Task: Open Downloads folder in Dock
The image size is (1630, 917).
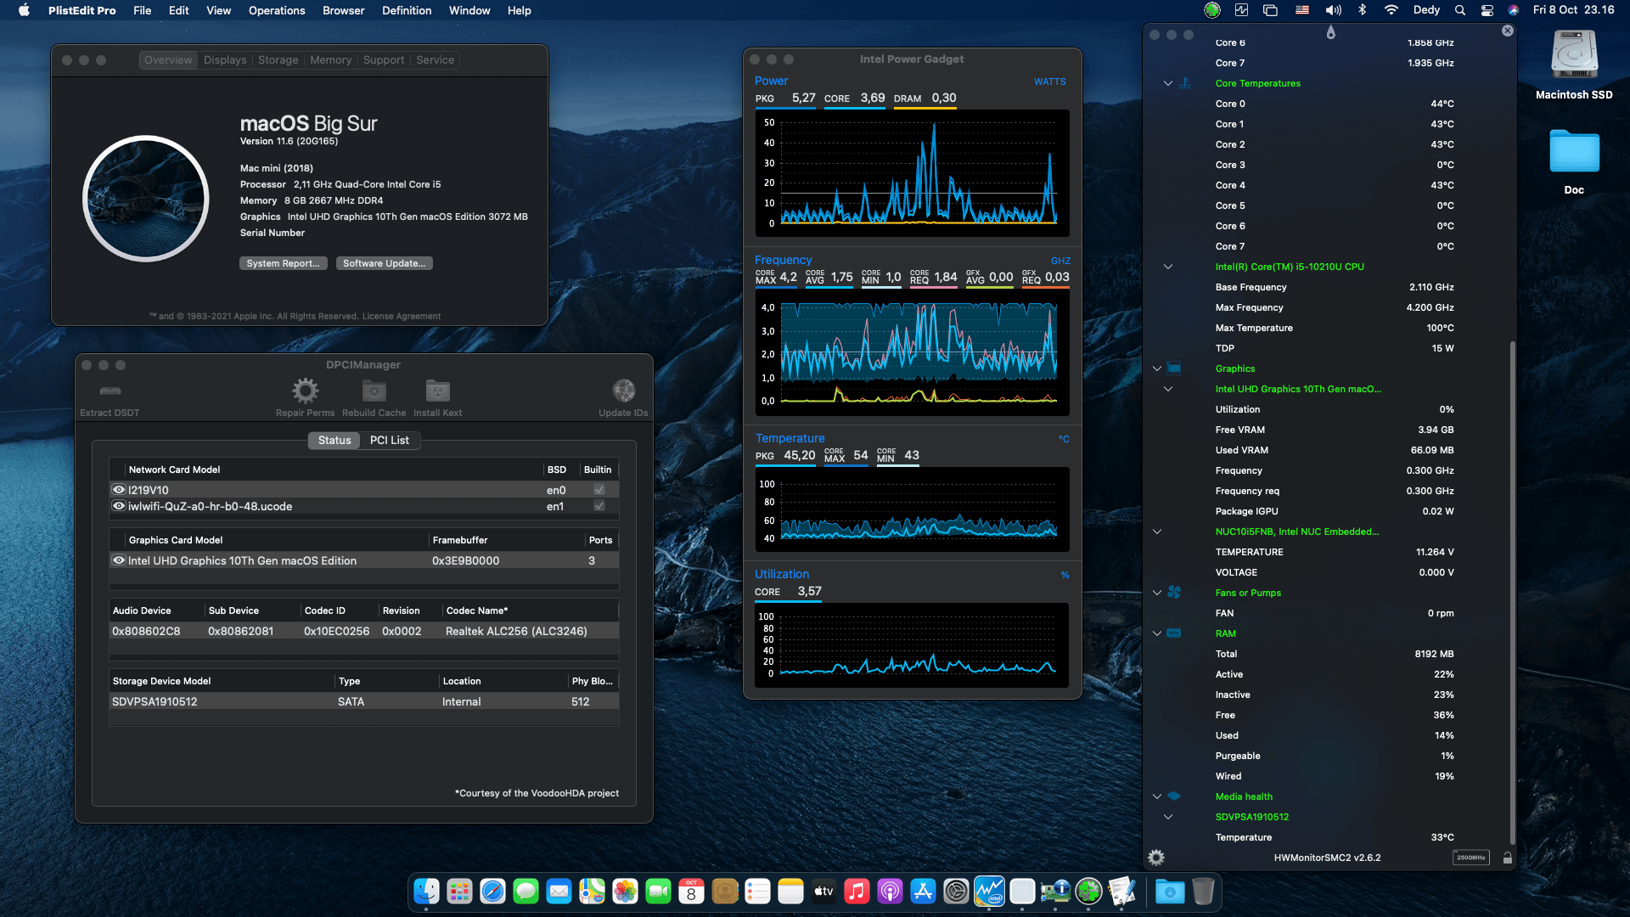Action: [x=1170, y=892]
